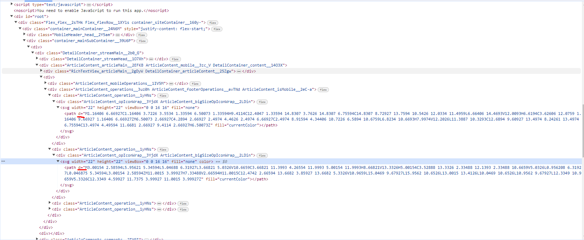584x240 pixels.
Task: Open the collapsed script contents ellipsis
Action: coord(89,5)
